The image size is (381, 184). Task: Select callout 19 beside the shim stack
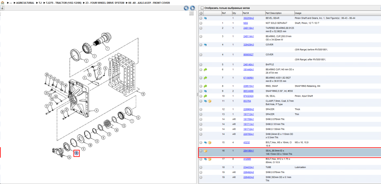pyautogui.click(x=143, y=94)
